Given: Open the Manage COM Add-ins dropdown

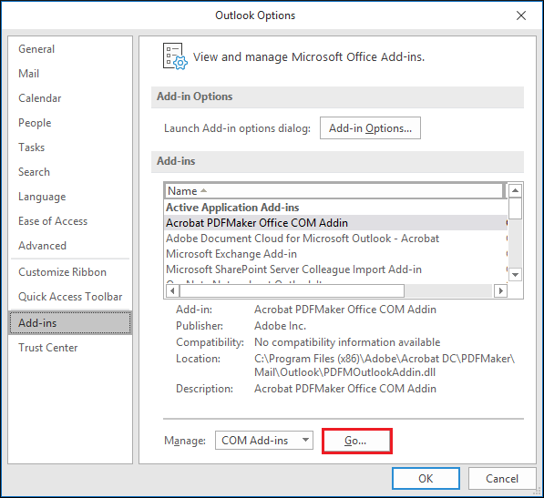Looking at the screenshot, I should coord(264,441).
